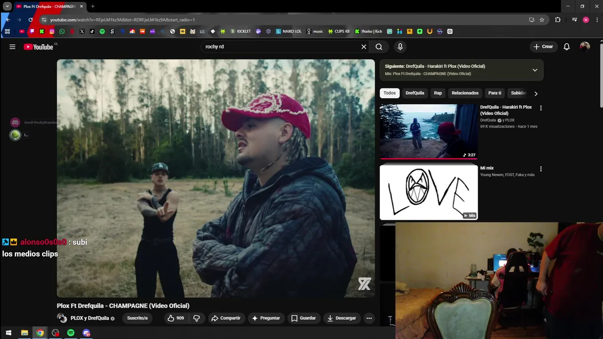Viewport: 603px width, 339px height.
Task: Click the URL address bar
Action: [x=283, y=20]
